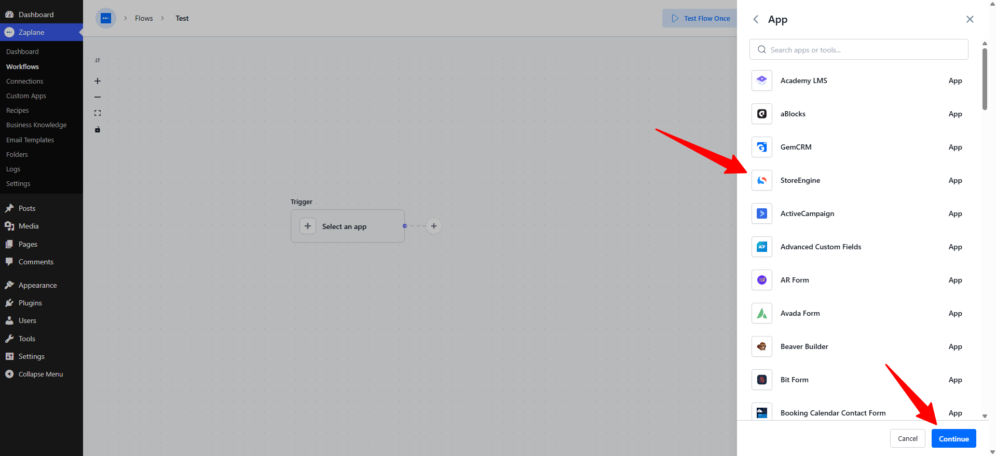Click the app list scrollbar thumb
The height and width of the screenshot is (456, 996).
[985, 79]
